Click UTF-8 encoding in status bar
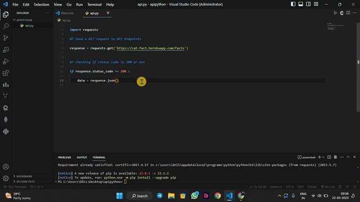The width and height of the screenshot is (360, 202). [x=290, y=187]
